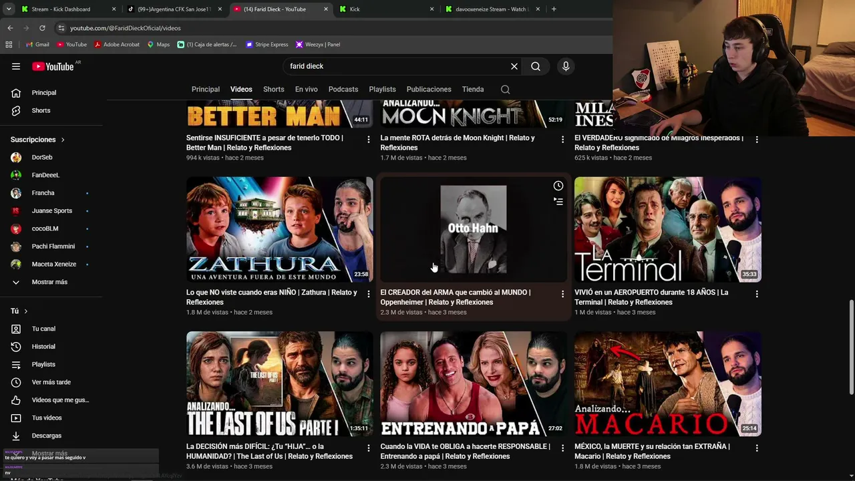Click the browser address bar URL
This screenshot has width=855, height=481.
[126, 28]
